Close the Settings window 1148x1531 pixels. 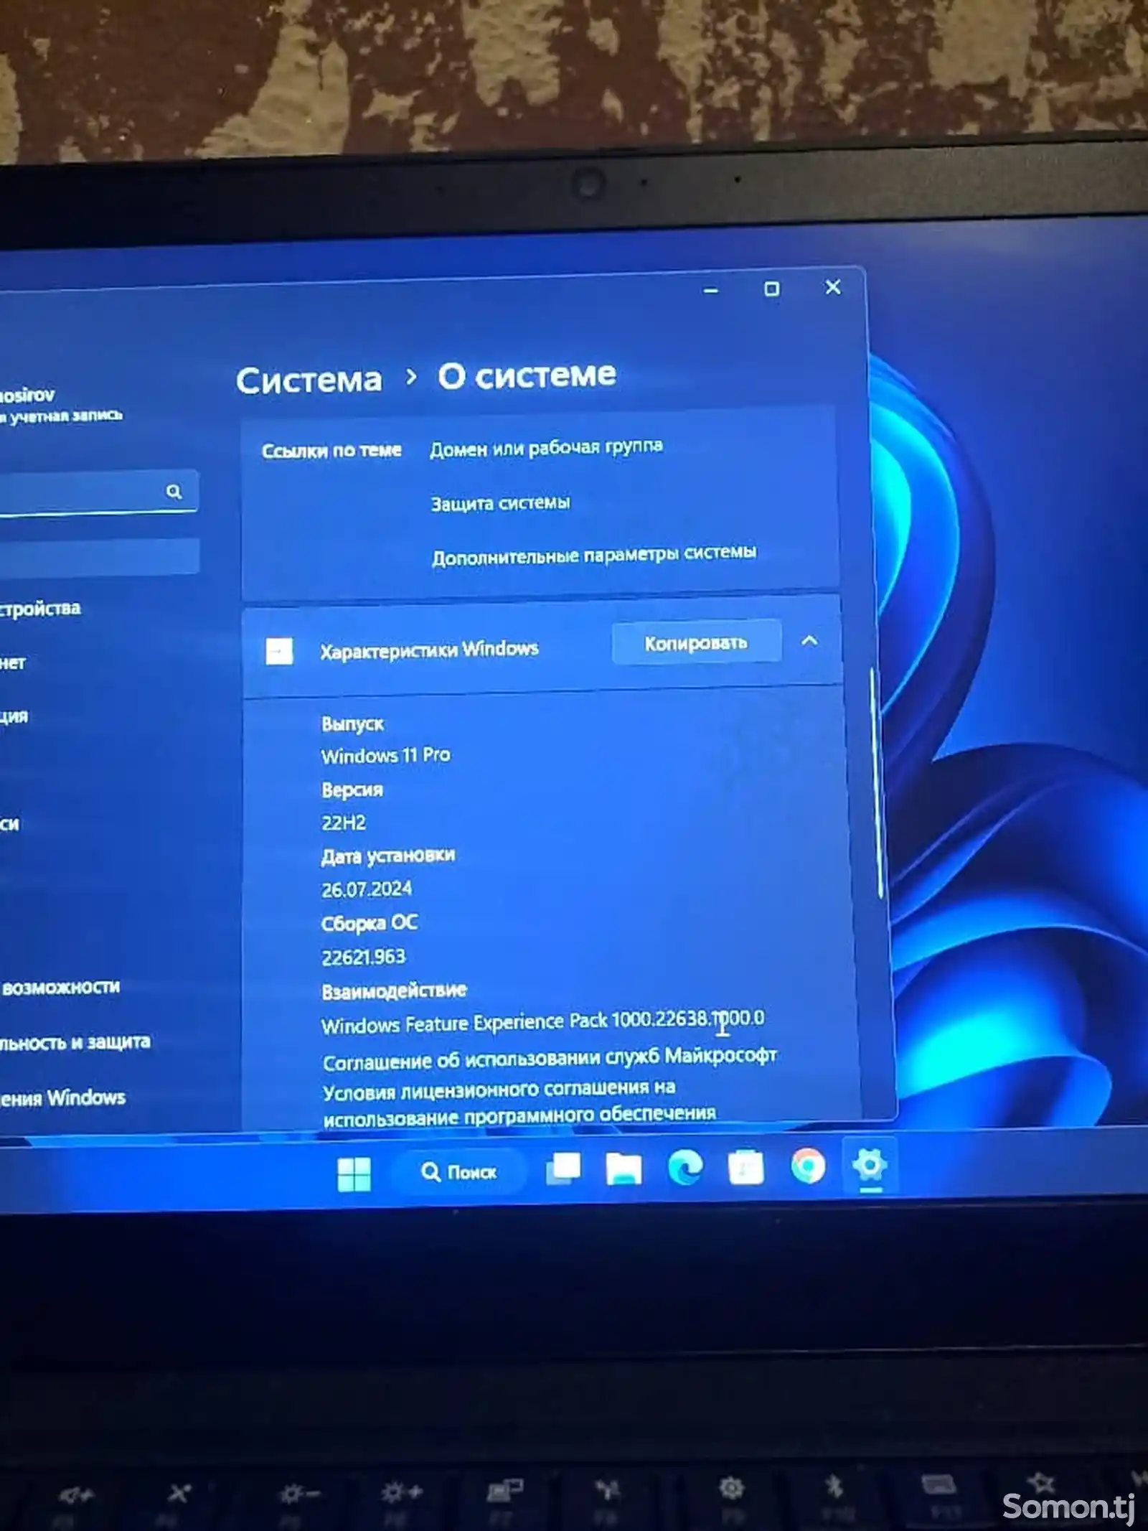coord(833,287)
